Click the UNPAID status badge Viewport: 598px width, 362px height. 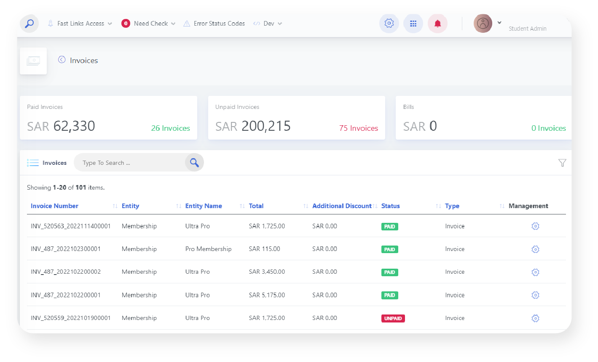[393, 318]
